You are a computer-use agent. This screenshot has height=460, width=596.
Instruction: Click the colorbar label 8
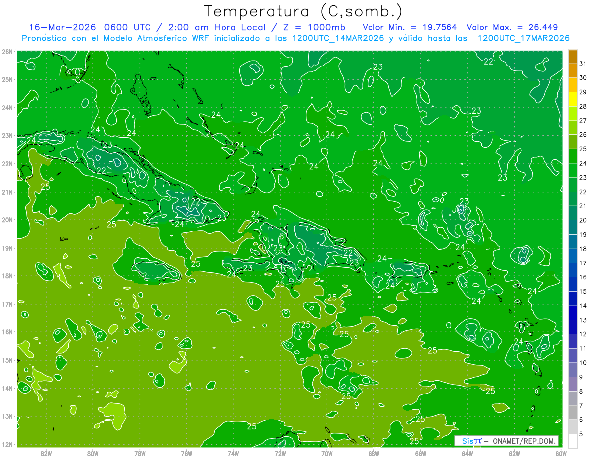point(581,391)
